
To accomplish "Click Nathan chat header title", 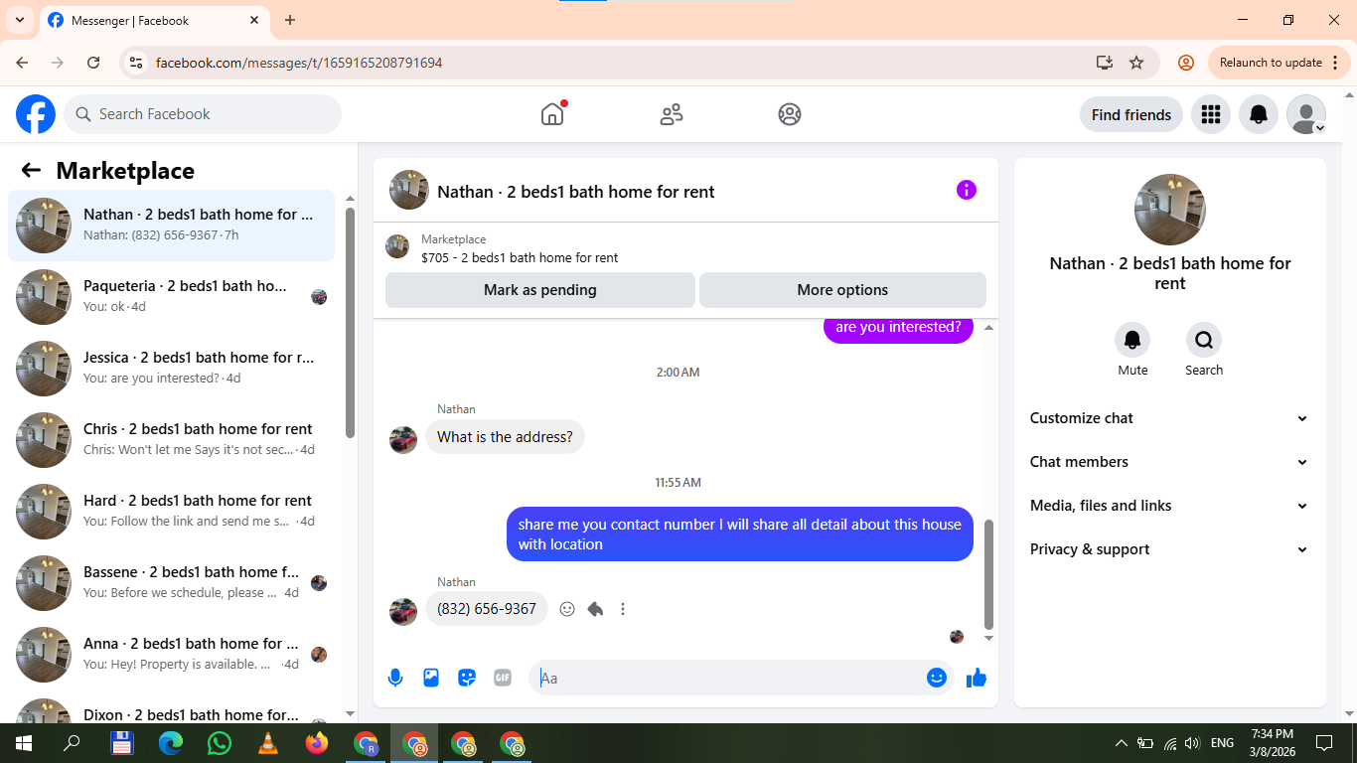I will coord(576,192).
